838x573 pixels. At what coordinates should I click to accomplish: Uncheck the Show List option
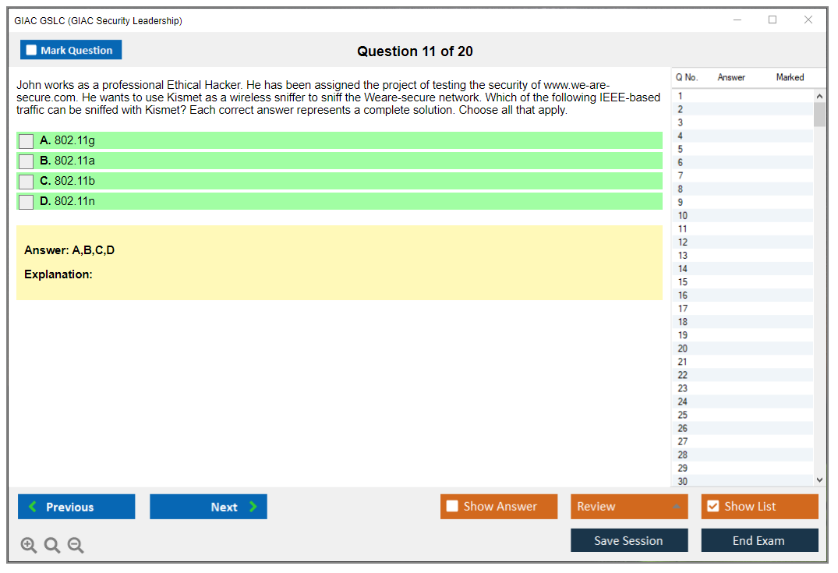pyautogui.click(x=712, y=507)
